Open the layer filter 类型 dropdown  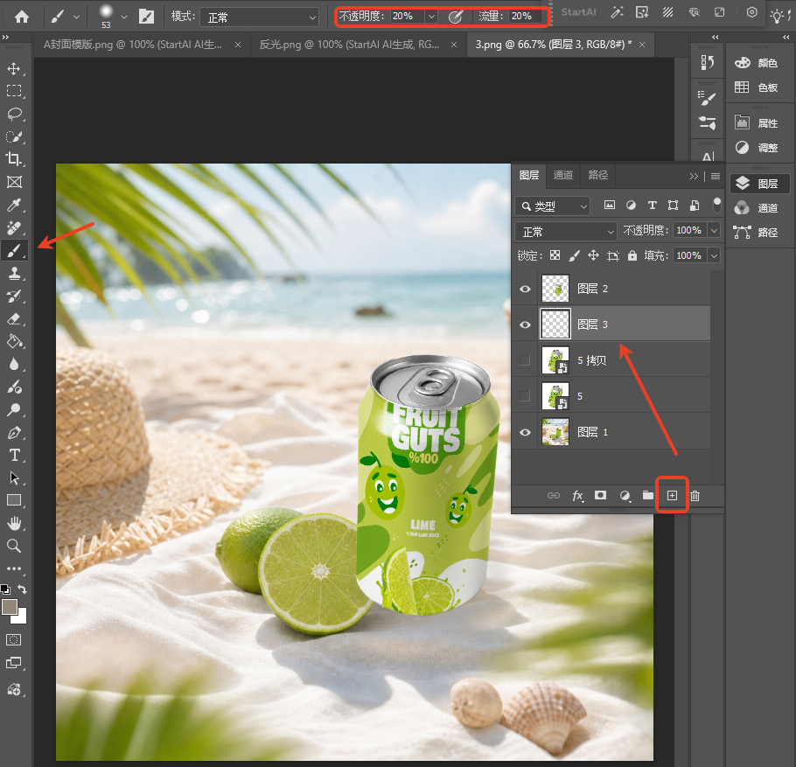click(x=552, y=206)
